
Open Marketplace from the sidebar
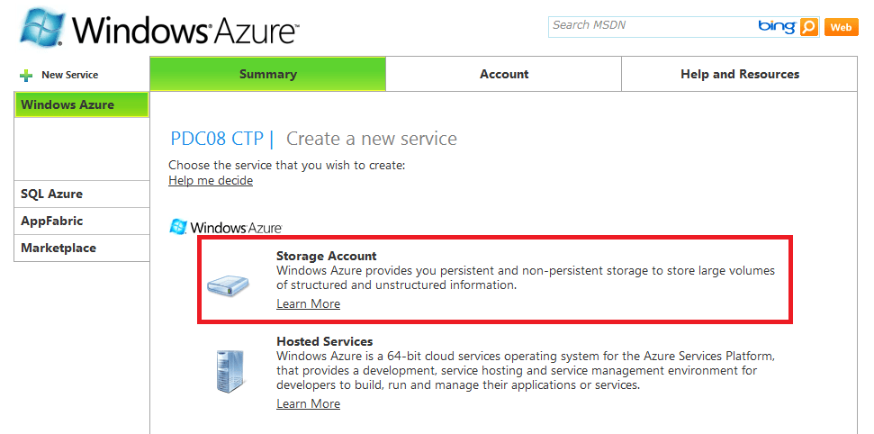point(81,248)
